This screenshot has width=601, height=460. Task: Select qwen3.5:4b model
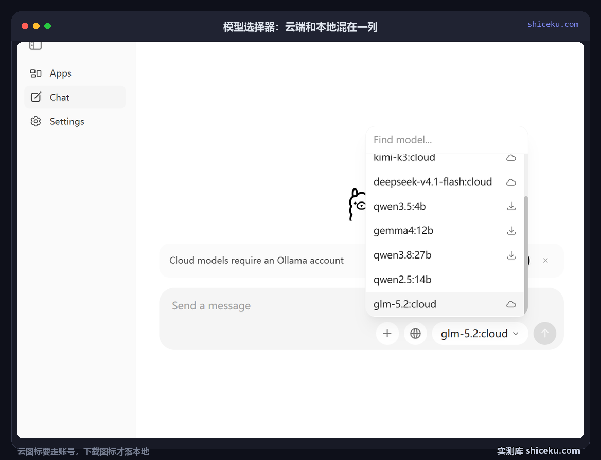click(445, 206)
